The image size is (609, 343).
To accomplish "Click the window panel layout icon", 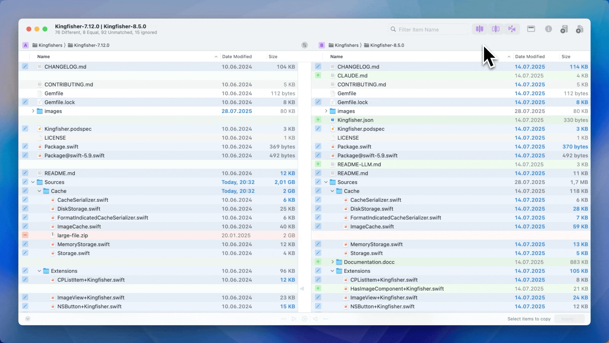I will tap(531, 29).
